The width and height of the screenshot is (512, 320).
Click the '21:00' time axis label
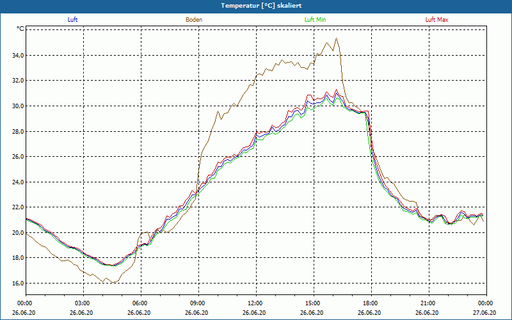click(429, 303)
